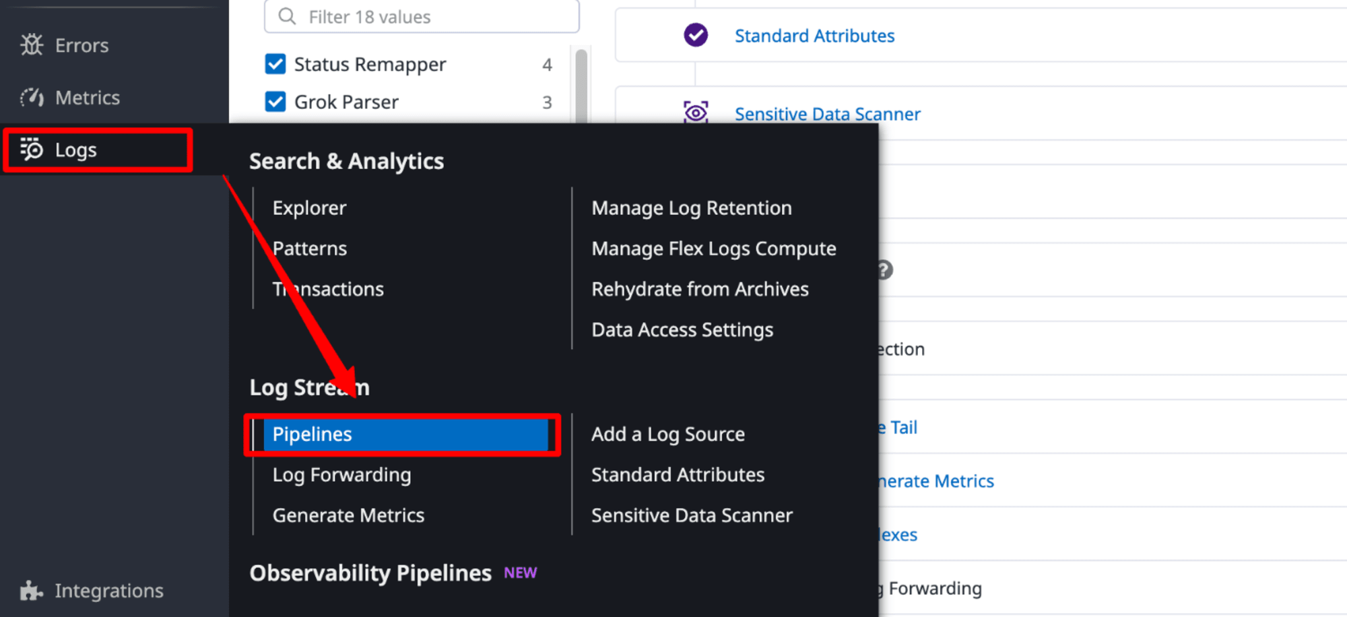1347x617 pixels.
Task: Uncheck the Status Remapper checkbox
Action: [275, 64]
